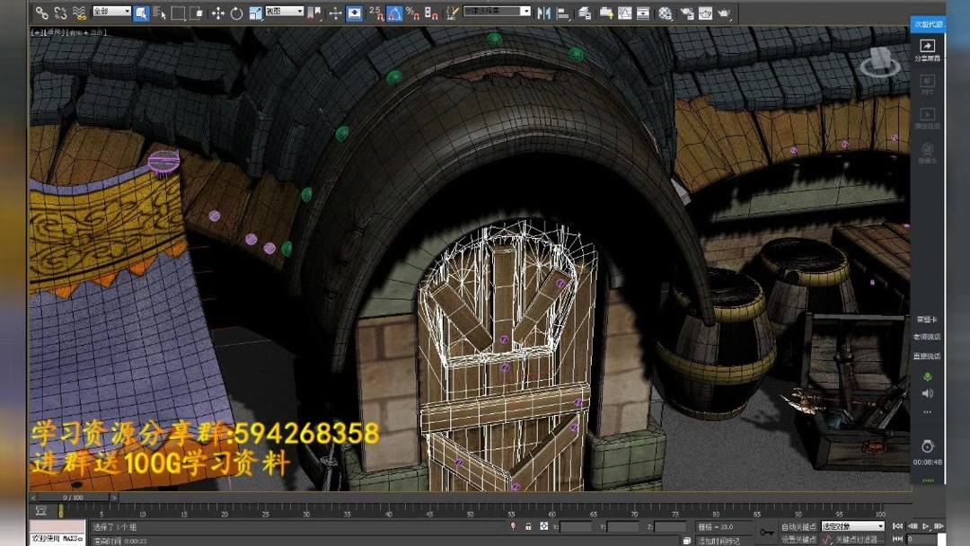
Task: Switch to the Select and Move tool
Action: pyautogui.click(x=217, y=13)
